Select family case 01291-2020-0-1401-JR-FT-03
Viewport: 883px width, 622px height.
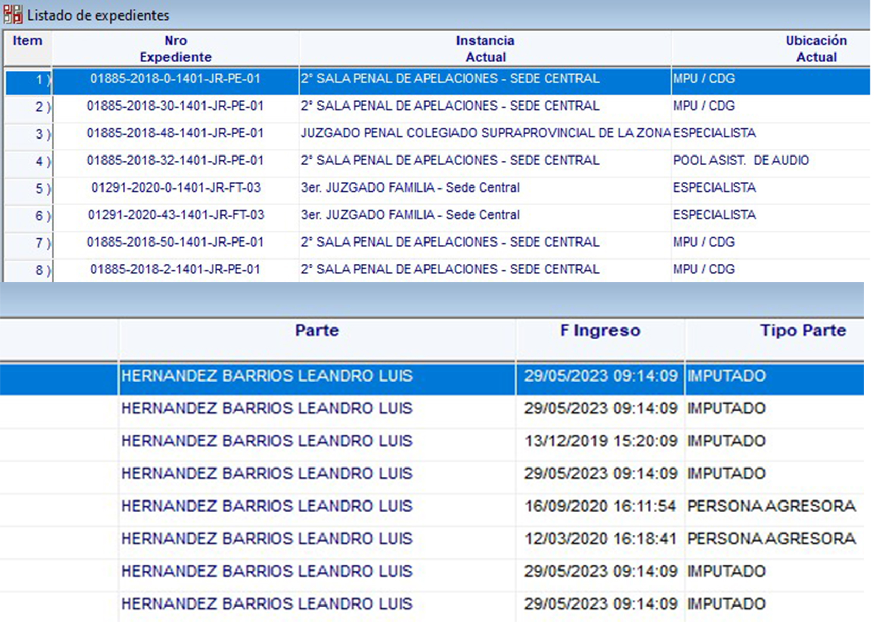(175, 188)
